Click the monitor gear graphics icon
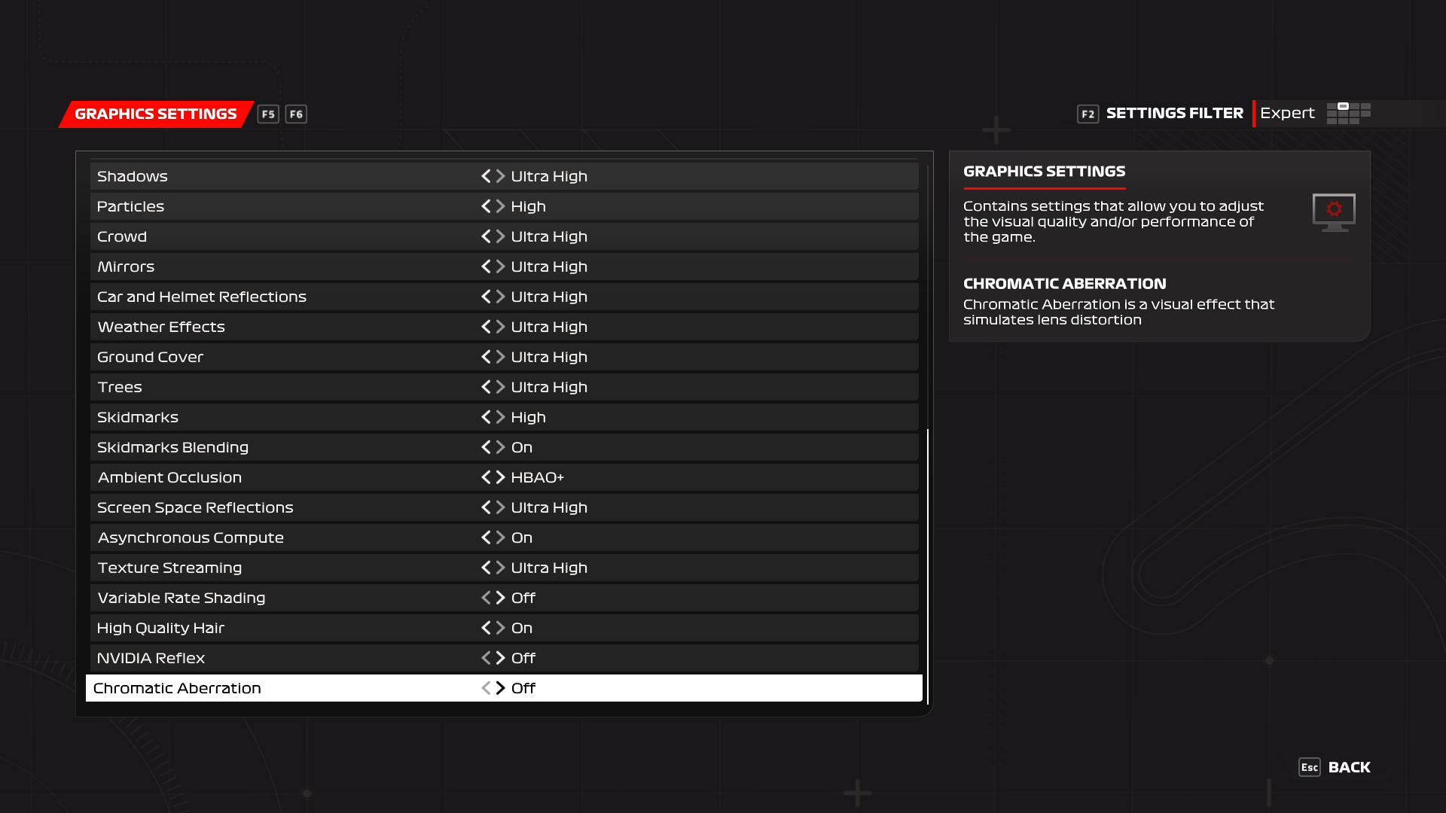The image size is (1446, 813). (1334, 212)
